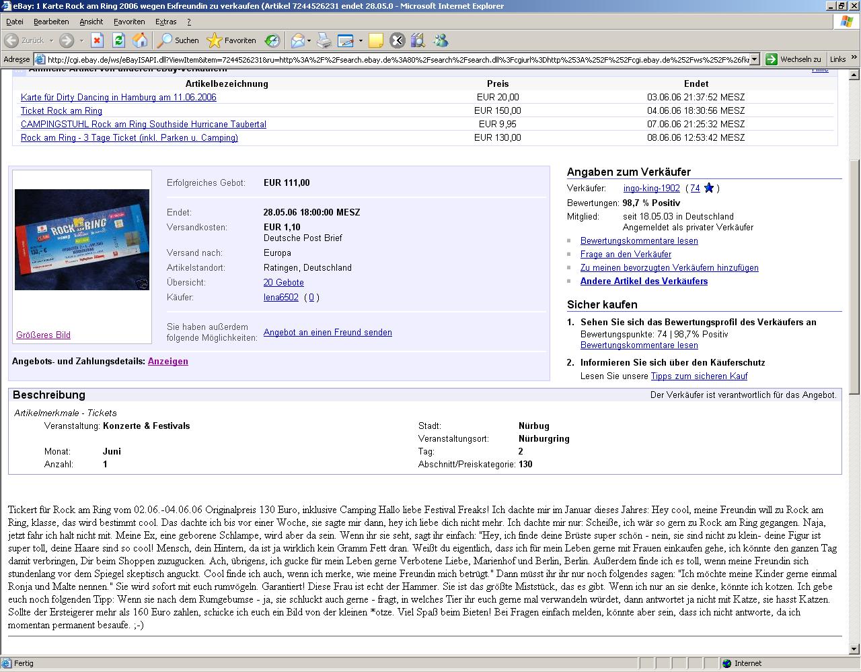Screen dimensions: 861x672
Task: Click Bewertungskommentare lesen under Sicher kaufen
Action: click(x=639, y=345)
